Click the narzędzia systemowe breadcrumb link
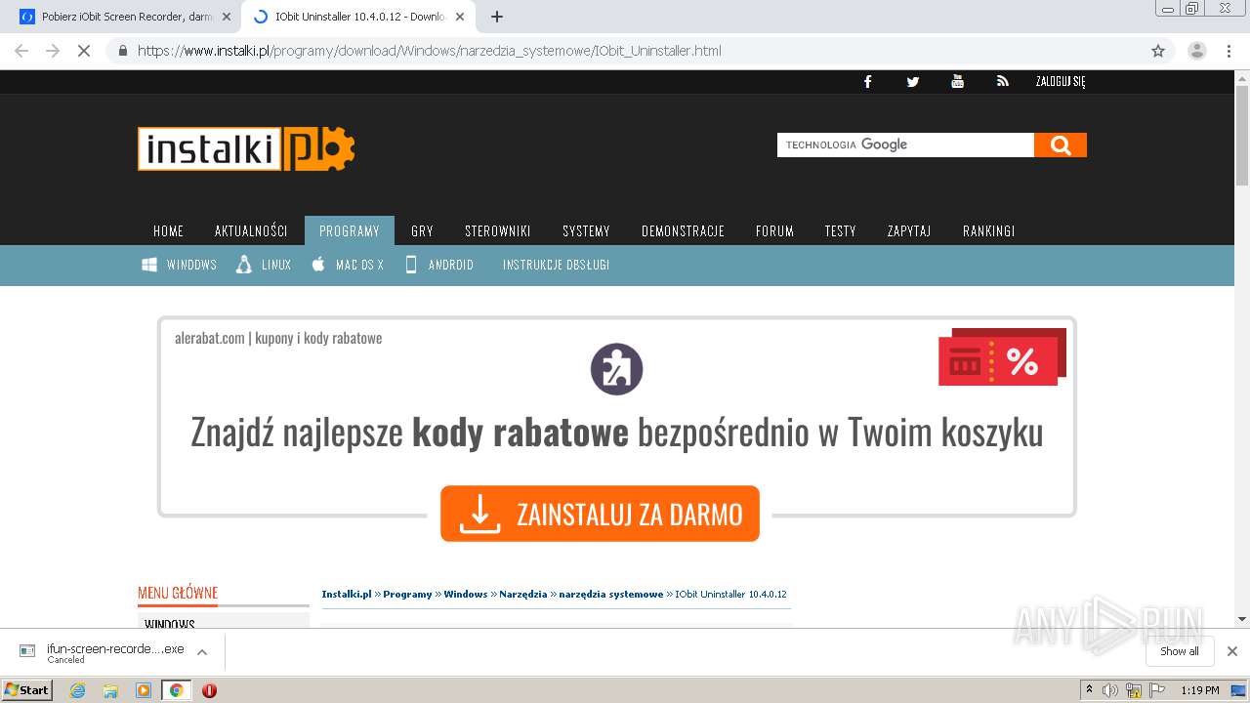This screenshot has width=1250, height=703. 611,594
